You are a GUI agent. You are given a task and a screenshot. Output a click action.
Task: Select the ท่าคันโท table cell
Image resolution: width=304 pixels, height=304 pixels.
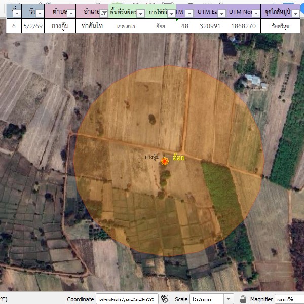[x=92, y=26]
